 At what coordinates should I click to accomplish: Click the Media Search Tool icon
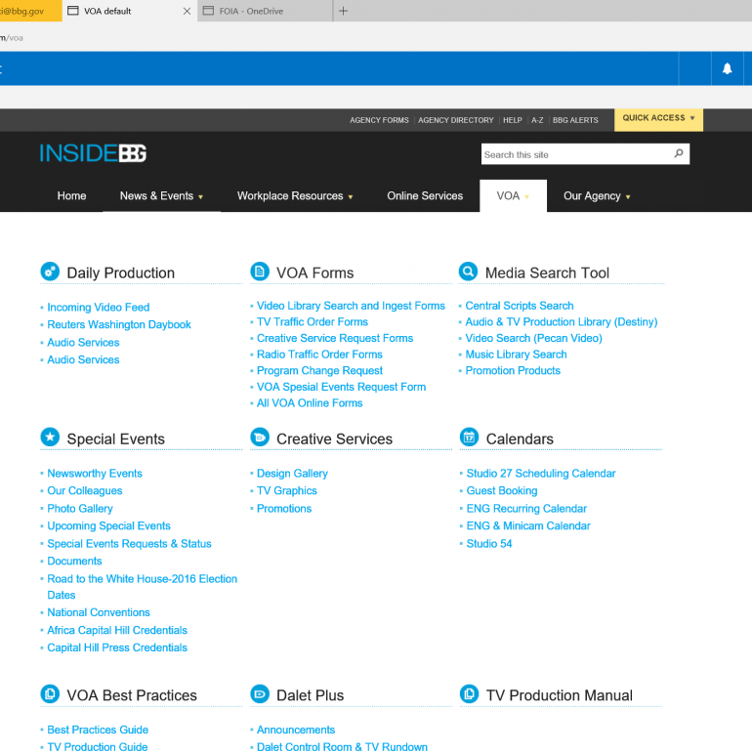pos(468,272)
